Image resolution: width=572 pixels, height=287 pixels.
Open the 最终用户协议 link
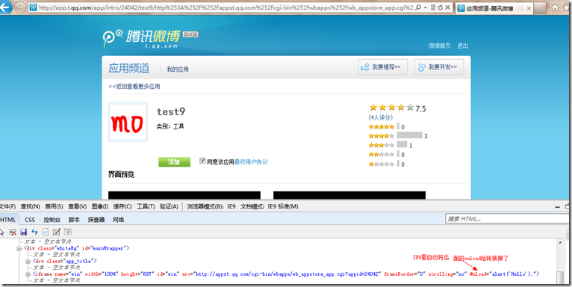251,161
